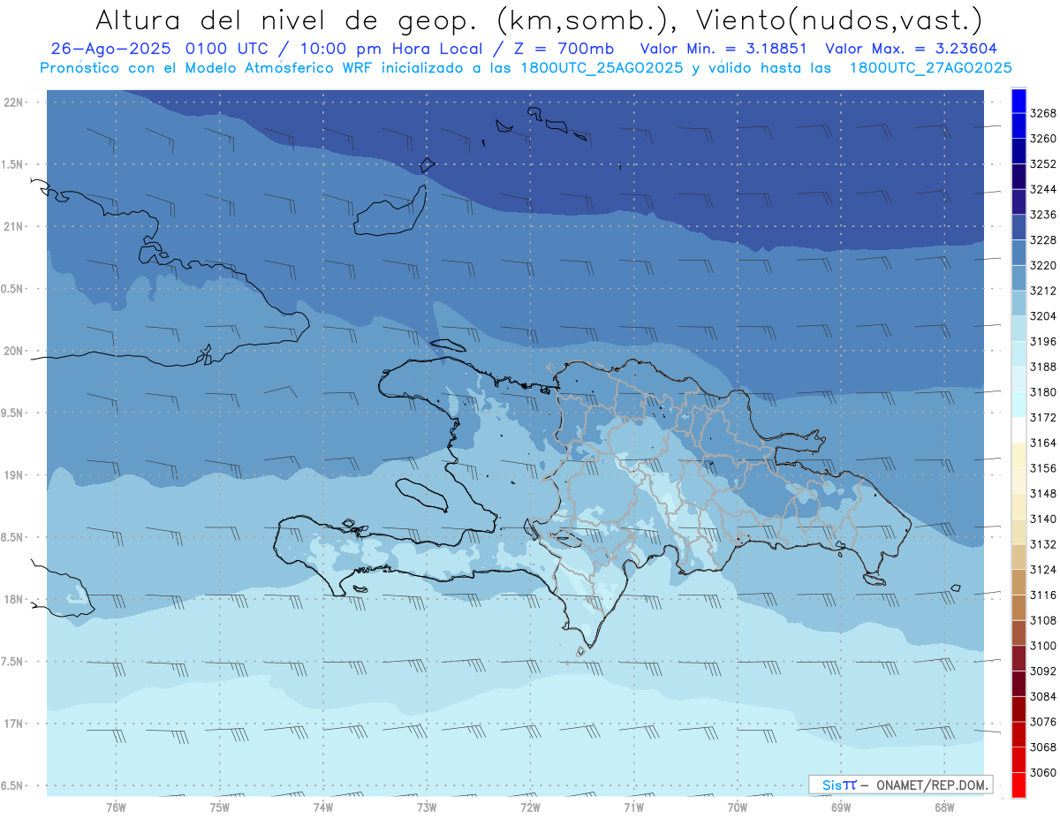Click the 69W longitude label
The height and width of the screenshot is (819, 1060).
[x=841, y=808]
